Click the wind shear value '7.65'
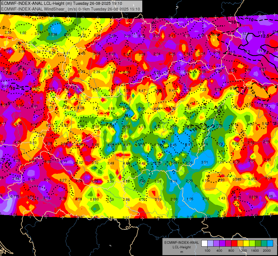The image size is (278, 256). [142, 181]
